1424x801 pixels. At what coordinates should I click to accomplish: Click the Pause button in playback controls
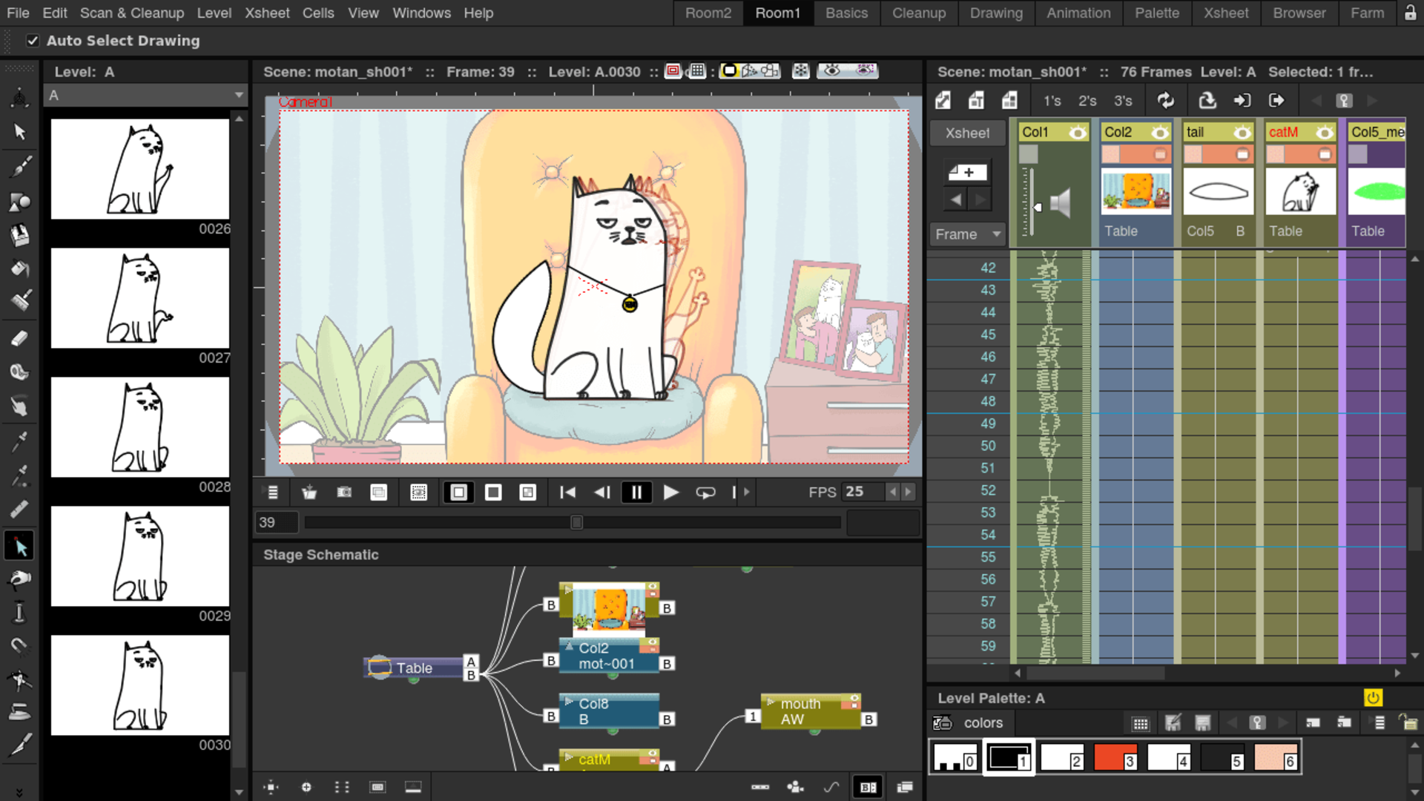coord(636,492)
